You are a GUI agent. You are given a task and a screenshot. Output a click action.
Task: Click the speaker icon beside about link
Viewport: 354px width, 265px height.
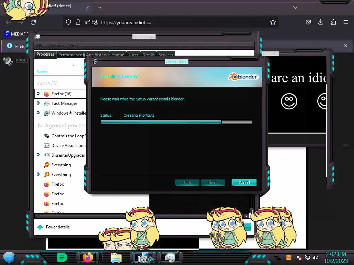[8, 61]
